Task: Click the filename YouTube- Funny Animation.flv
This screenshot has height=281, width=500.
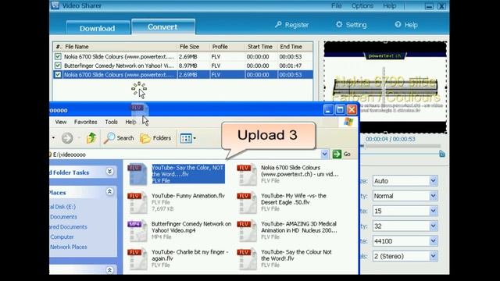Action: pos(188,196)
